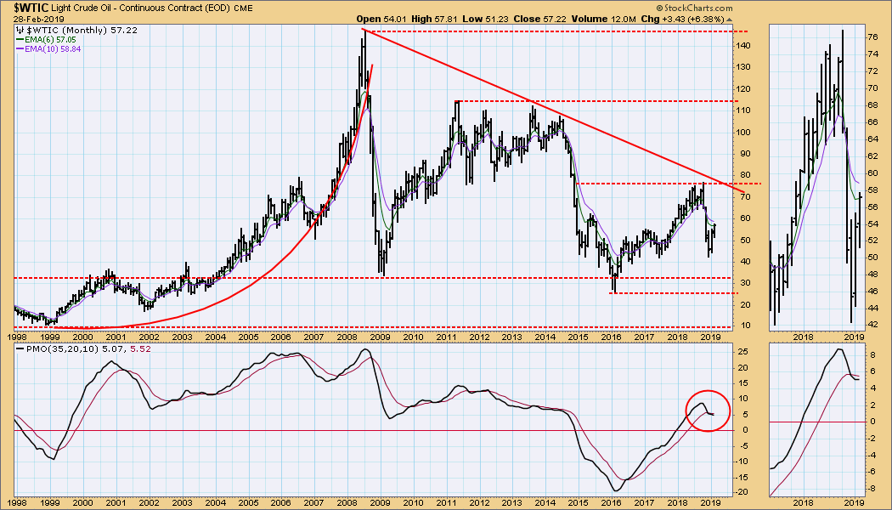Screen dimensions: 892x510
Task: Click the purple EMA(10) legend line marker
Action: coord(20,48)
